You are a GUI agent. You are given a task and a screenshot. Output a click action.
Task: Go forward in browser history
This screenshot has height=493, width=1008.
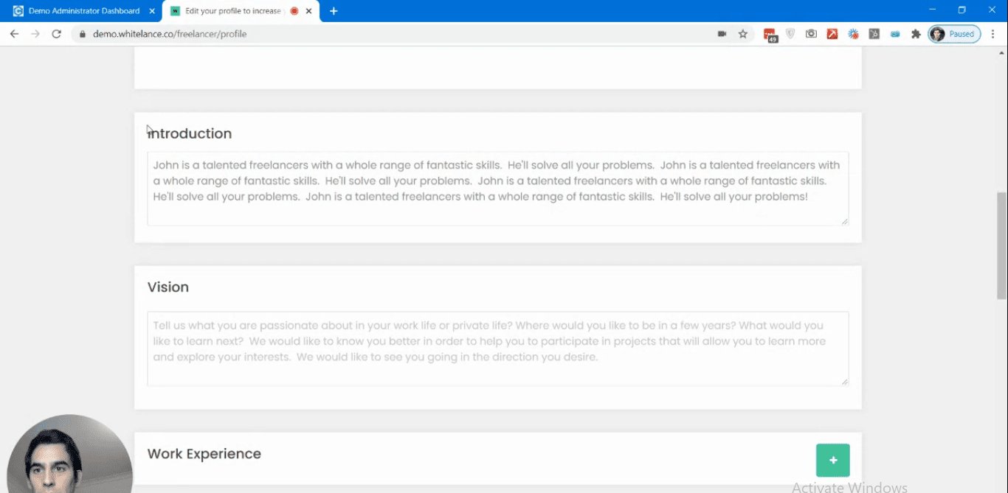35,34
